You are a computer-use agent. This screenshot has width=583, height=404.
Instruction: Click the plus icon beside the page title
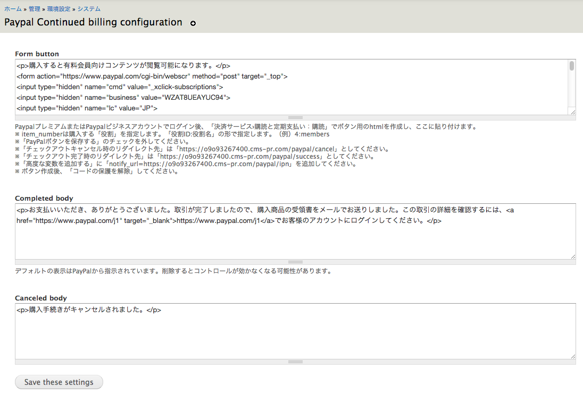[193, 23]
